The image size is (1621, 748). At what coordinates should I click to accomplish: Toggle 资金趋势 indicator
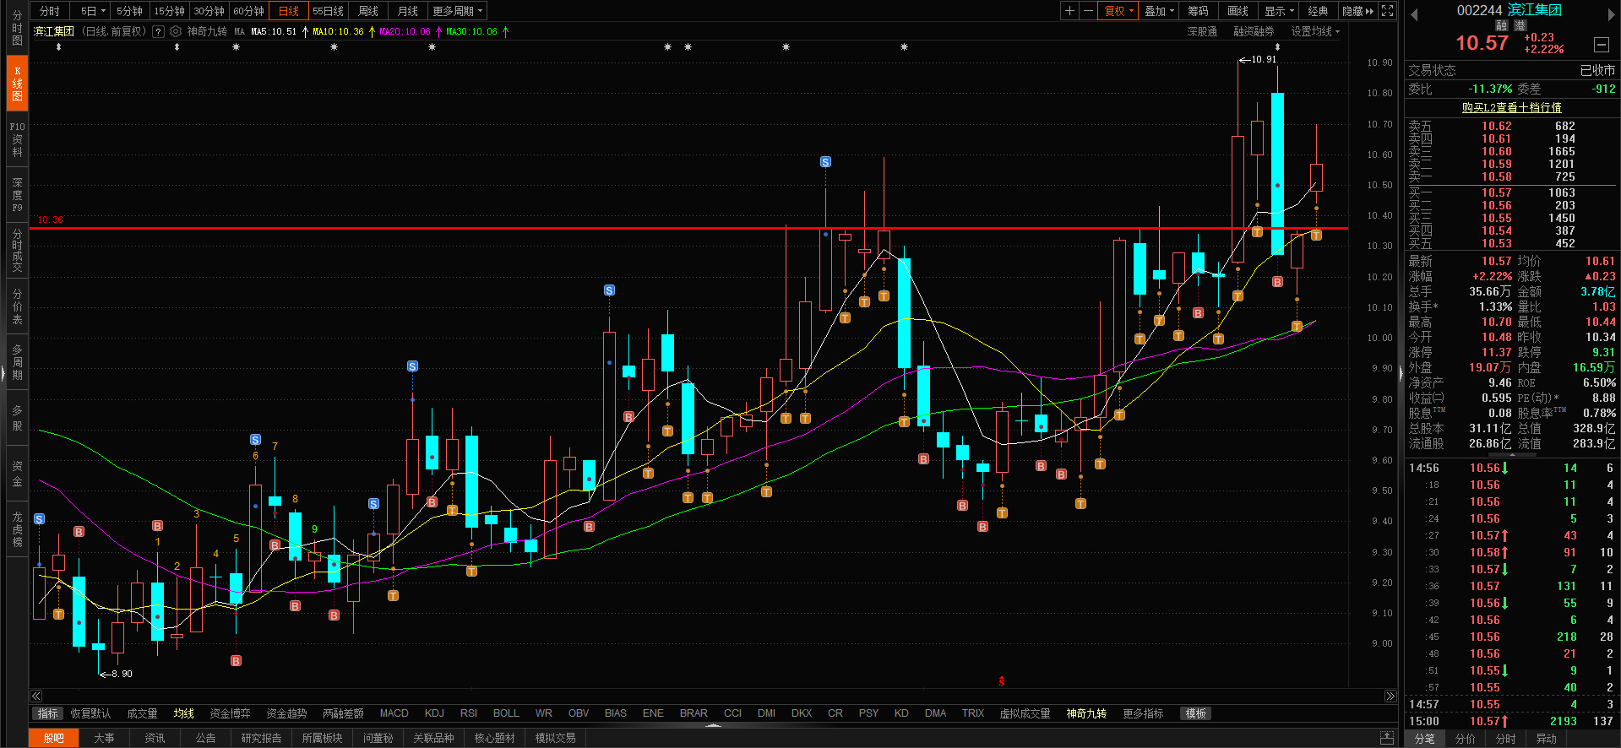click(286, 713)
